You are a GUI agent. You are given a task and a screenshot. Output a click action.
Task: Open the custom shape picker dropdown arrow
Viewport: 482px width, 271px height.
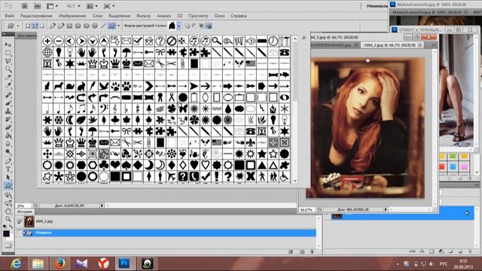click(x=178, y=26)
